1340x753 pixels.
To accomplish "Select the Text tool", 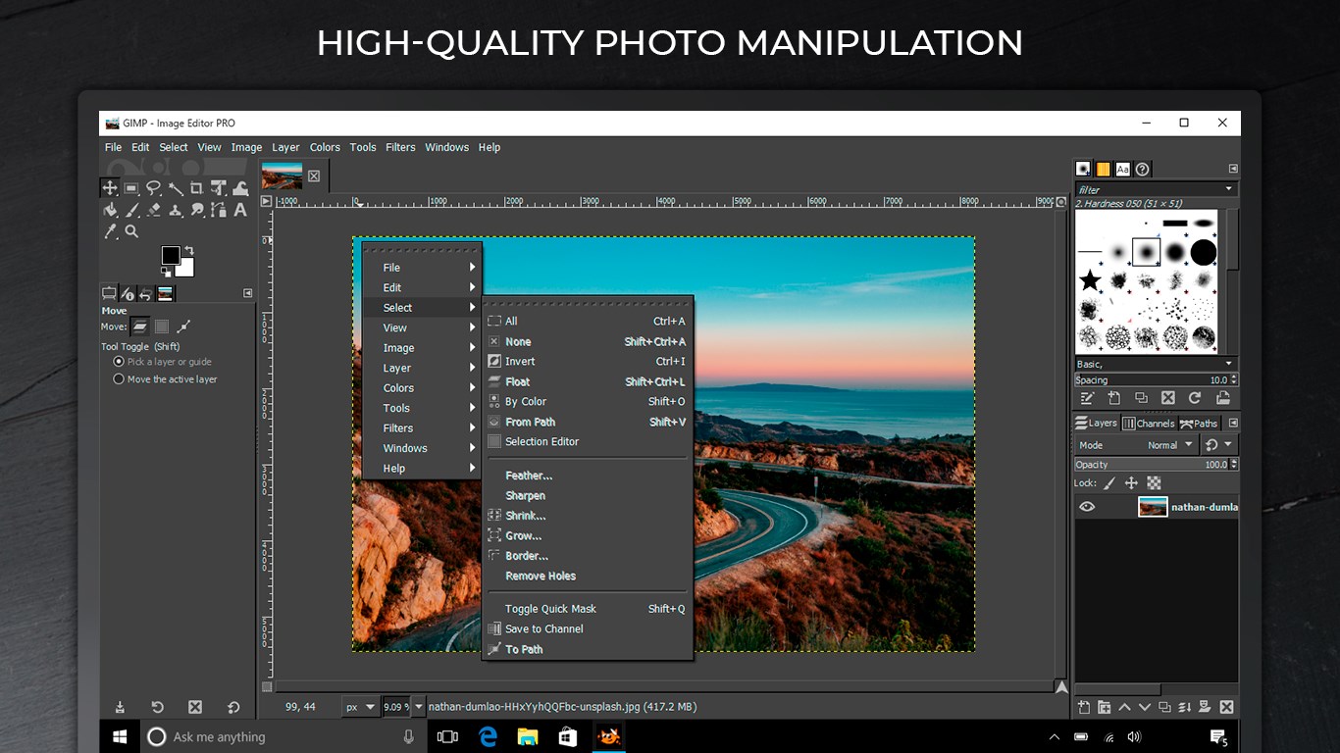I will point(239,210).
